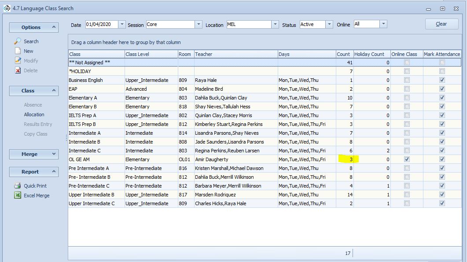Uncheck Mark Attendance for Business English

[x=442, y=80]
